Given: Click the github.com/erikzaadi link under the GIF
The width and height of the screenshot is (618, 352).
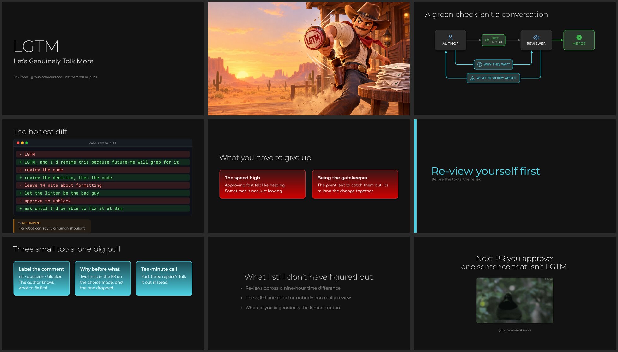Looking at the screenshot, I should (515, 330).
